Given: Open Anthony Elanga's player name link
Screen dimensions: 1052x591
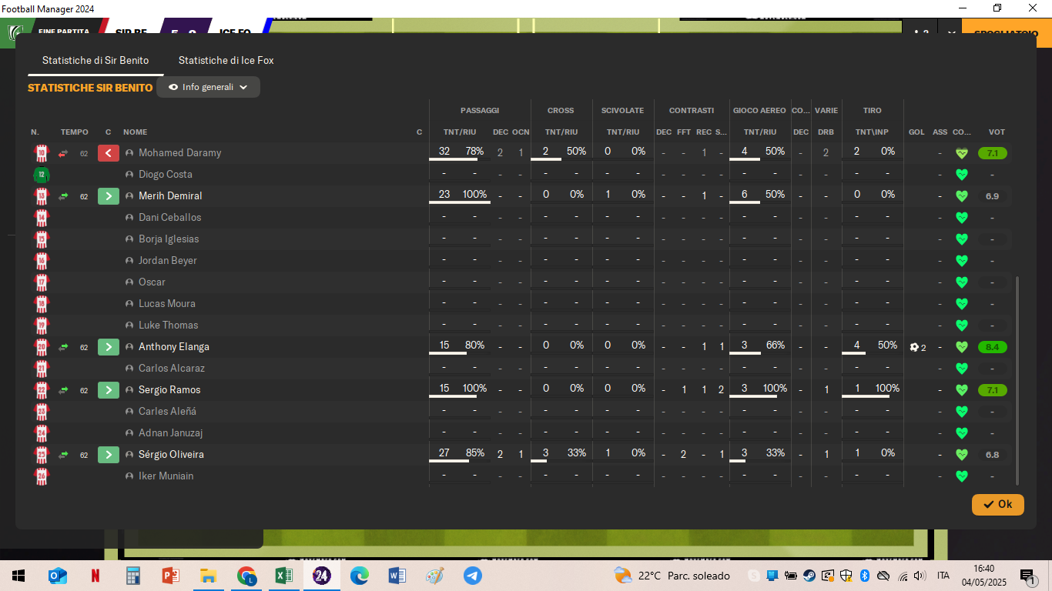Looking at the screenshot, I should pos(174,347).
